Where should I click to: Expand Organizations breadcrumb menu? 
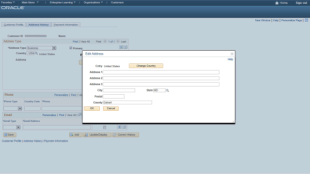(93, 2)
